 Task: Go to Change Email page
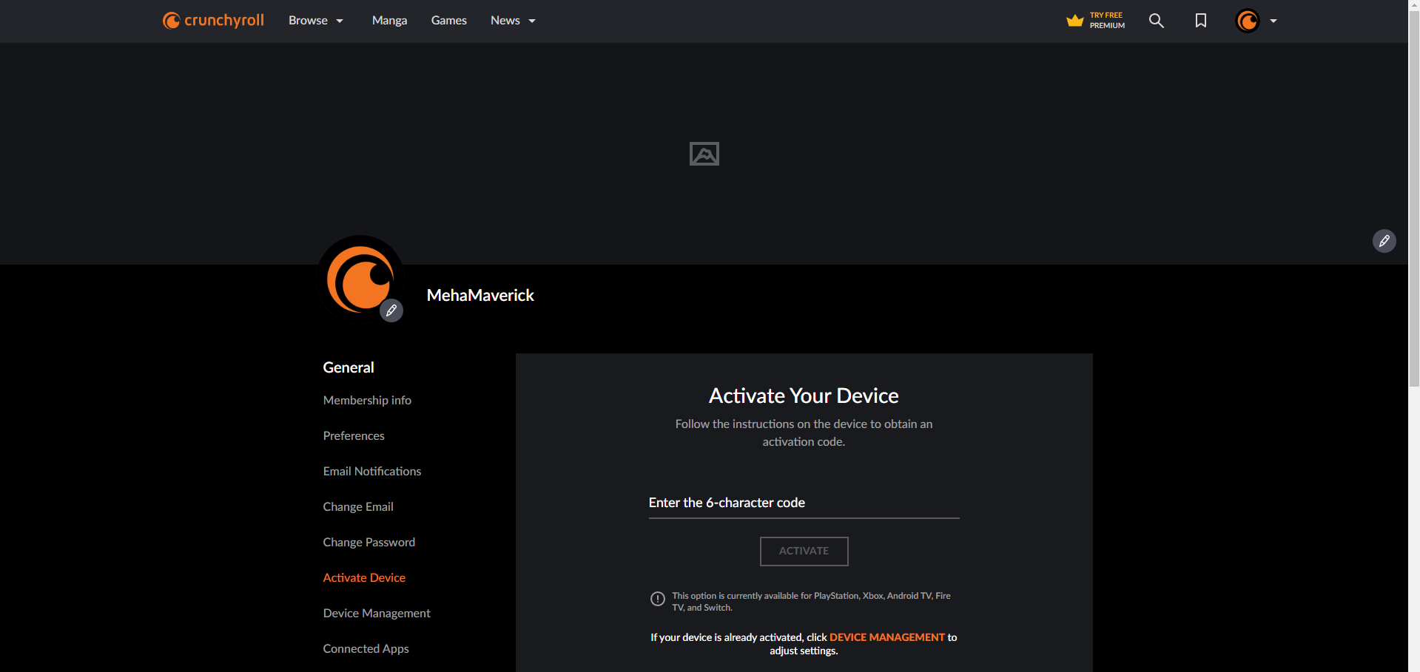[x=358, y=506]
